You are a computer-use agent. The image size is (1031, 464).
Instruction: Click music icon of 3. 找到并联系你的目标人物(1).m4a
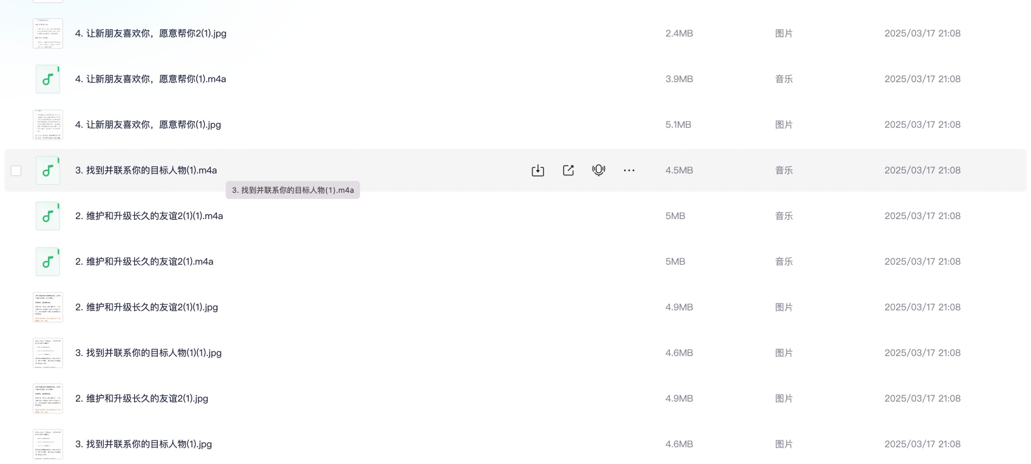[x=48, y=170]
